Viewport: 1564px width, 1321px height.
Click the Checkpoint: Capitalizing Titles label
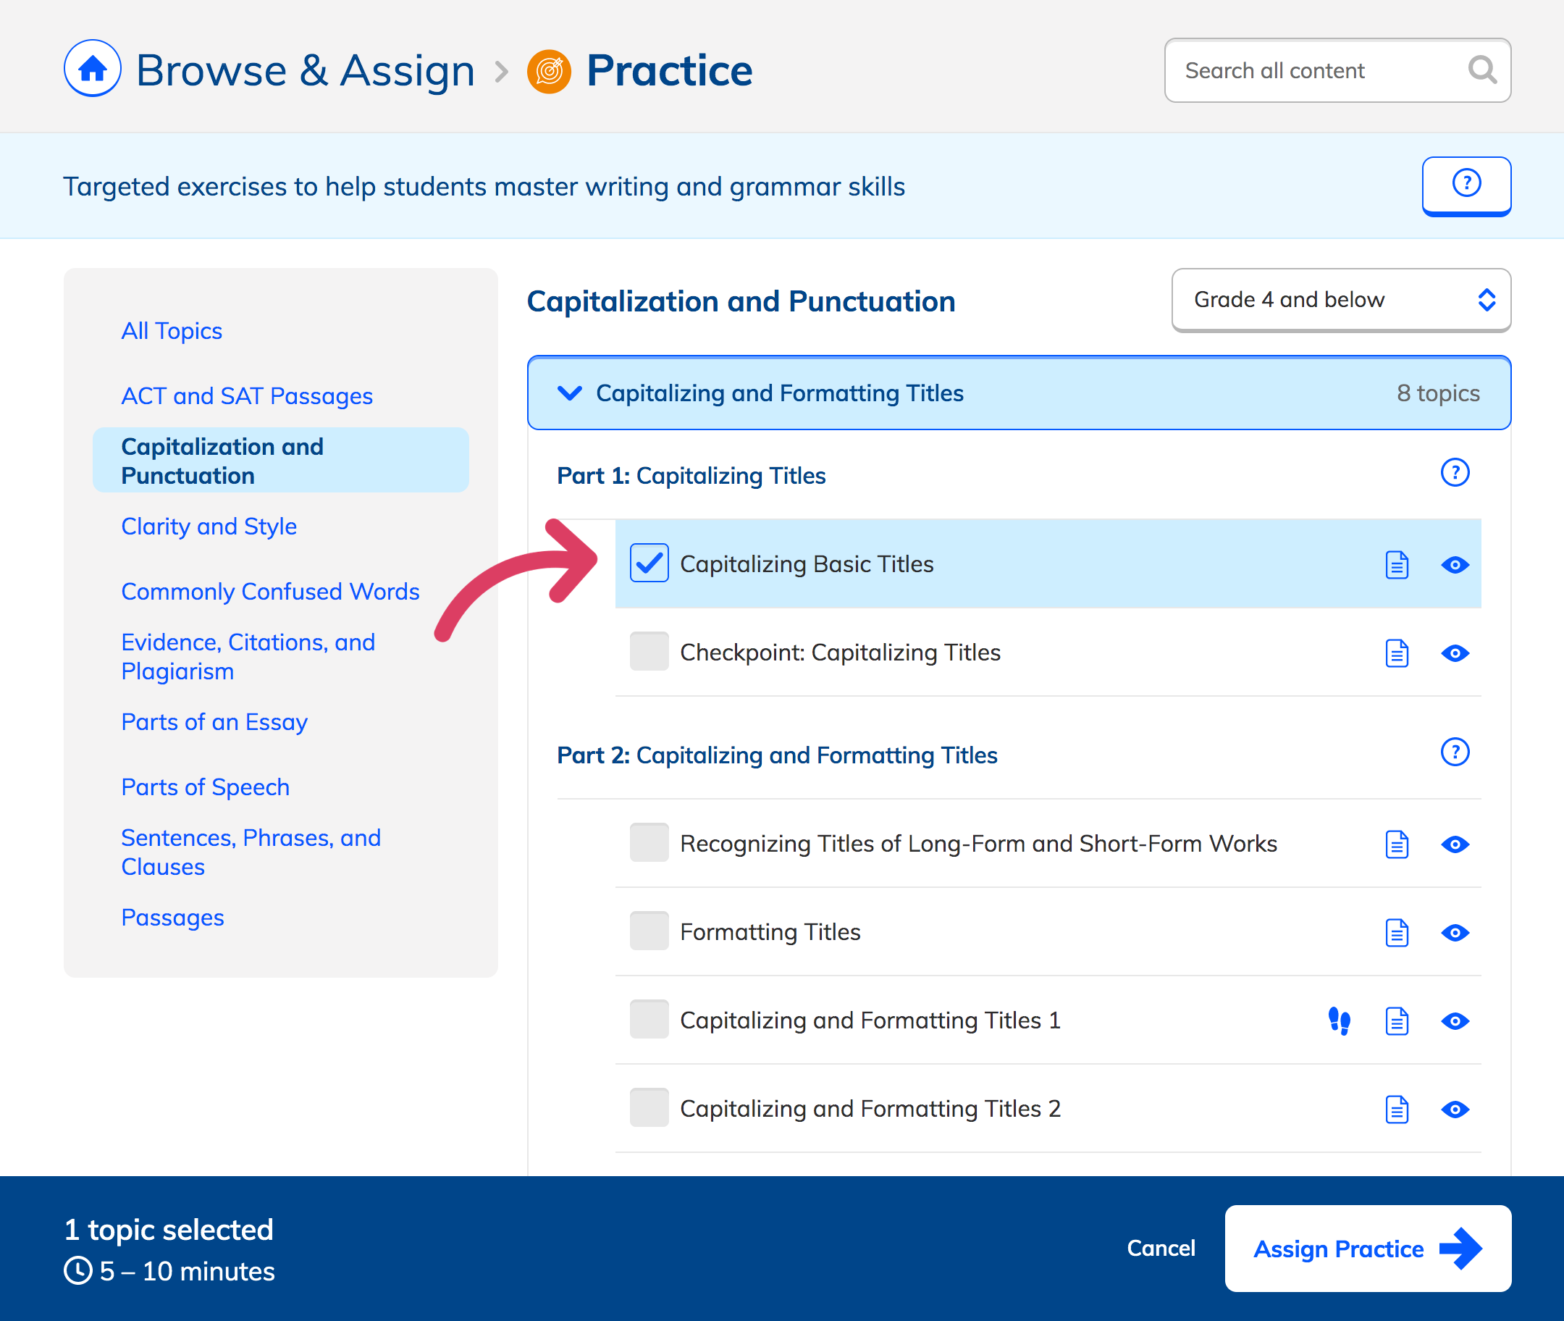click(x=840, y=653)
